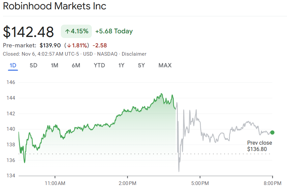Viewport: 287px width, 189px height.
Task: Click the 11:00 AM time axis label
Action: coord(55,183)
